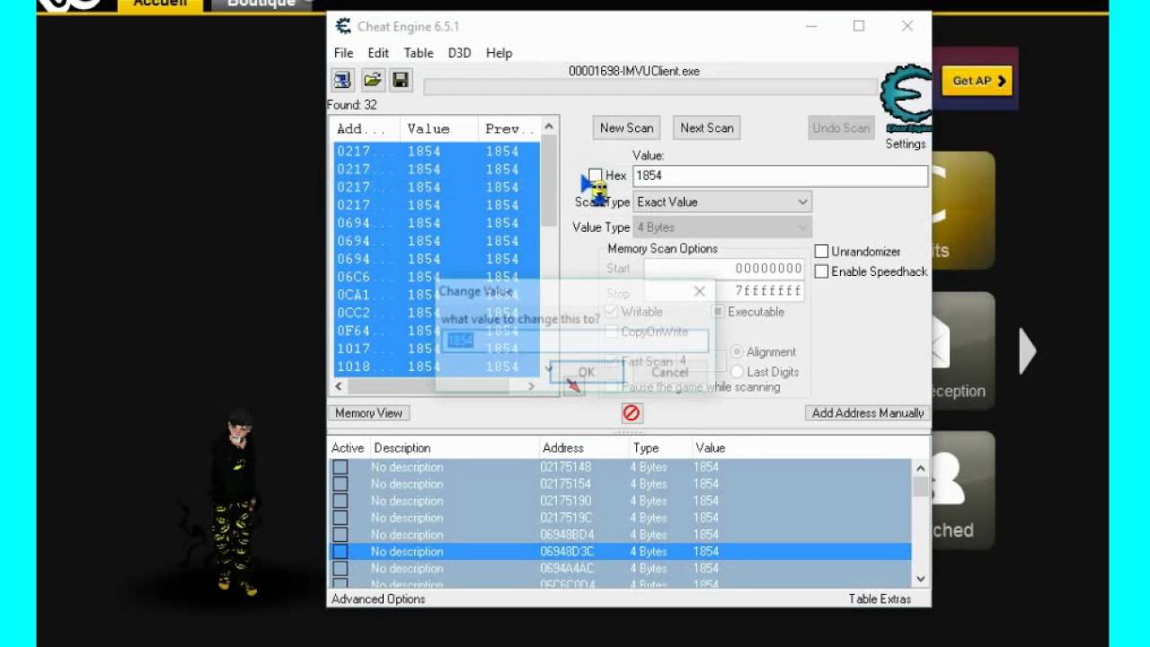Viewport: 1150px width, 647px height.
Task: Click OK in Change Value dialog
Action: [x=586, y=372]
